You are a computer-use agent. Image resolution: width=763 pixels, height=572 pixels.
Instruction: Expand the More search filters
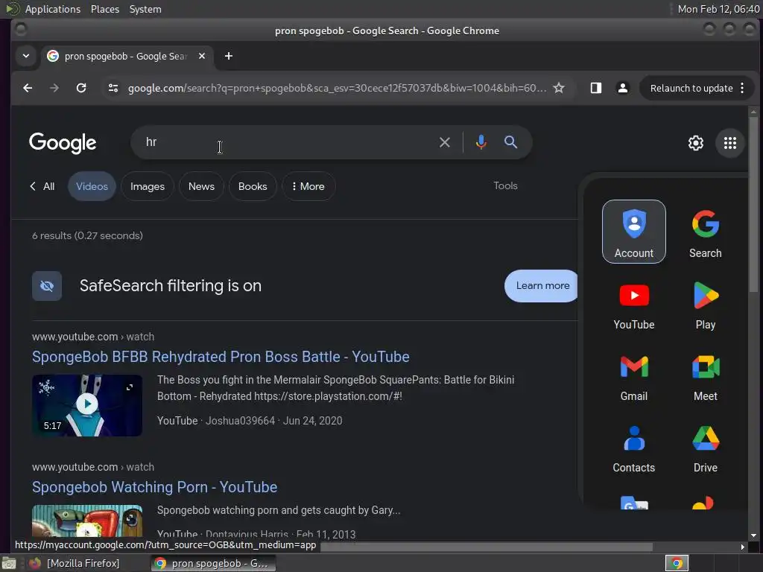coord(308,186)
